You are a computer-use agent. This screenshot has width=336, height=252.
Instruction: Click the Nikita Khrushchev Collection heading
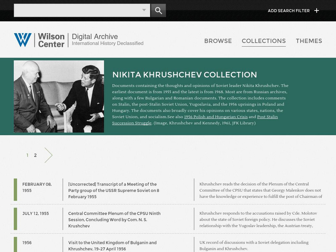tap(184, 75)
